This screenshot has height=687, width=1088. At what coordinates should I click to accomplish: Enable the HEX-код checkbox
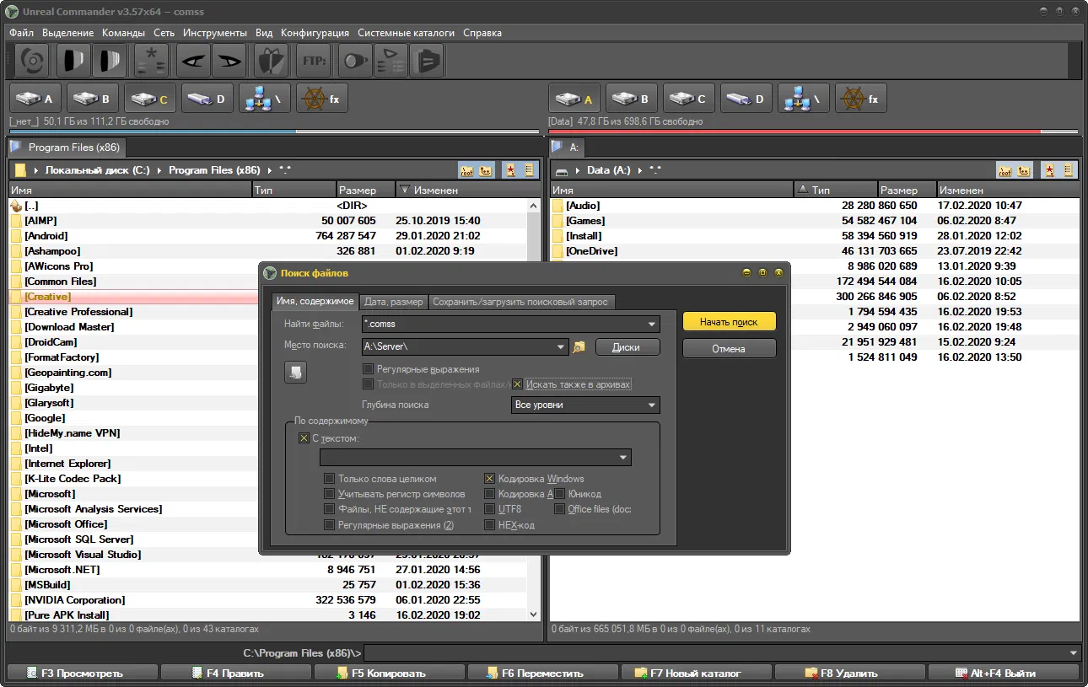tap(490, 524)
